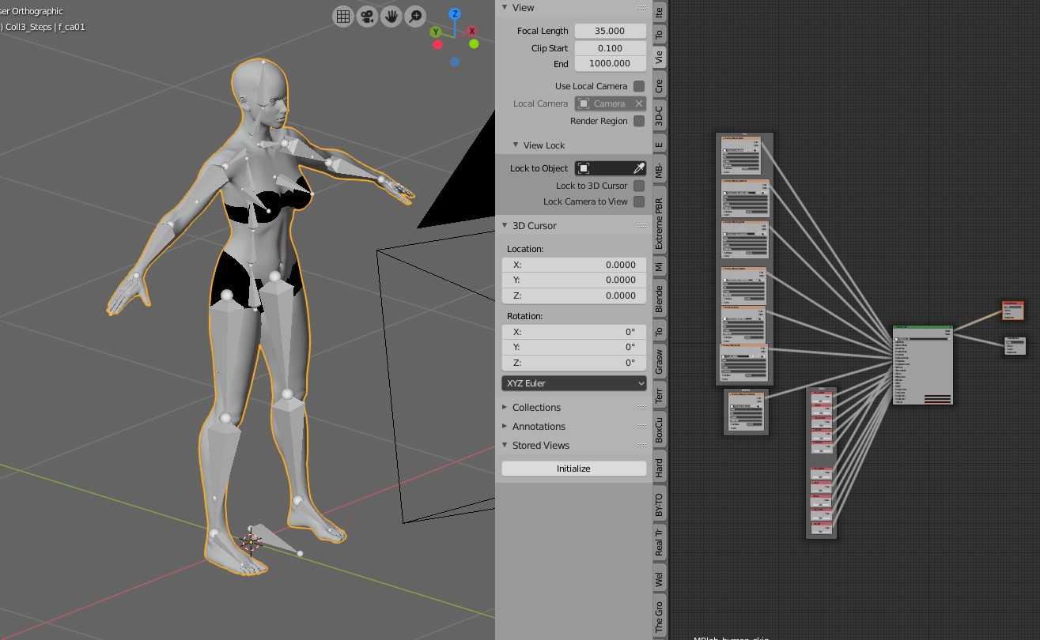
Task: Click the Annotations panel drag grip
Action: coord(642,427)
